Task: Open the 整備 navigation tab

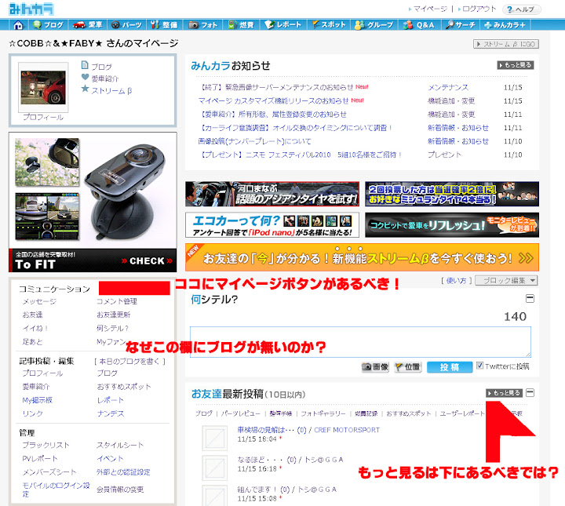Action: tap(164, 25)
